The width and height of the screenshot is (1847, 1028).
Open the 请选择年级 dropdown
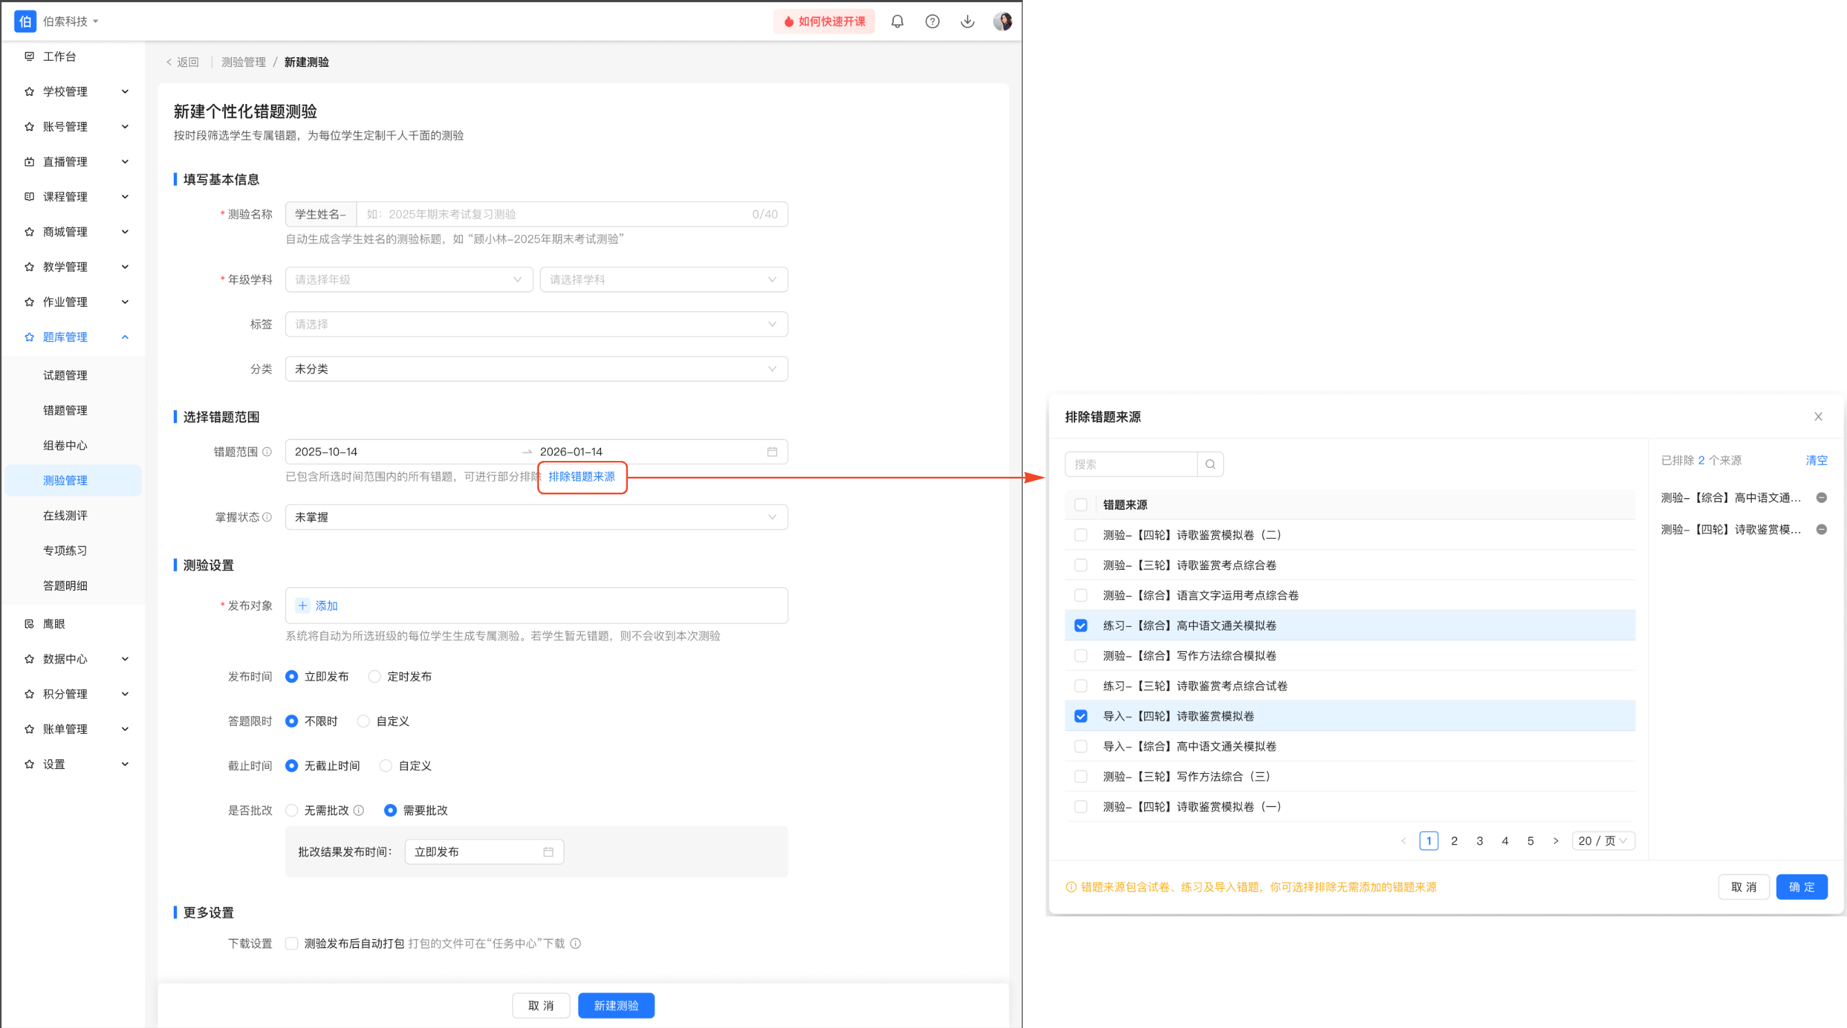[x=409, y=280]
